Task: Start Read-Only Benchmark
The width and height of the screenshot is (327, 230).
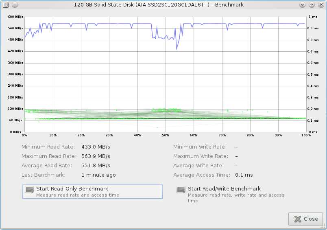Action: tap(92, 191)
